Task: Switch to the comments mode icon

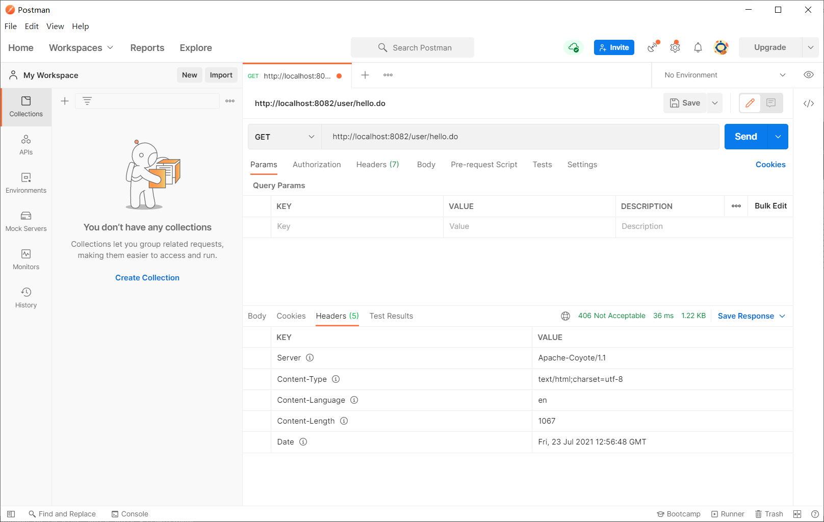Action: click(x=771, y=103)
